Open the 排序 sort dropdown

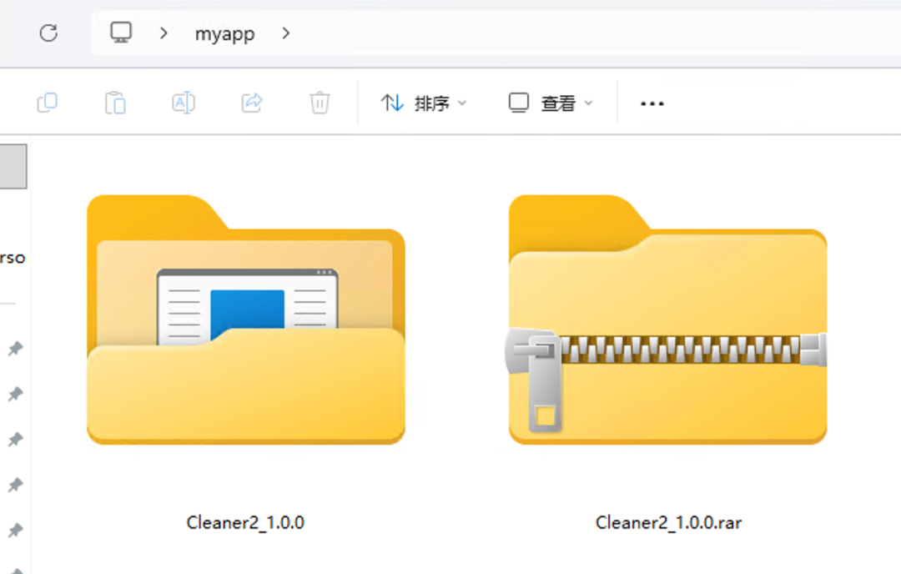click(424, 103)
